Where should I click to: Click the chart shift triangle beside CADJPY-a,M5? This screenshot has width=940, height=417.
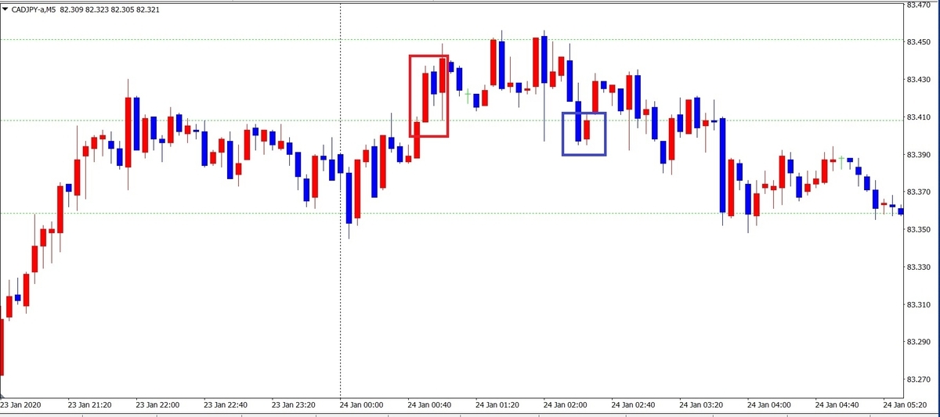pyautogui.click(x=5, y=8)
